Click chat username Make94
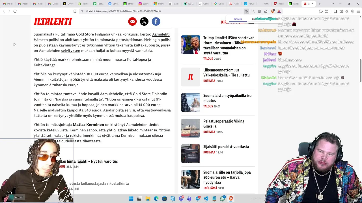The height and width of the screenshot is (203, 362). click(268, 78)
